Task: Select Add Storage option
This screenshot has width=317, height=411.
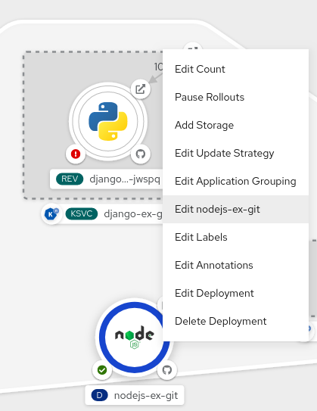Action: pyautogui.click(x=235, y=126)
